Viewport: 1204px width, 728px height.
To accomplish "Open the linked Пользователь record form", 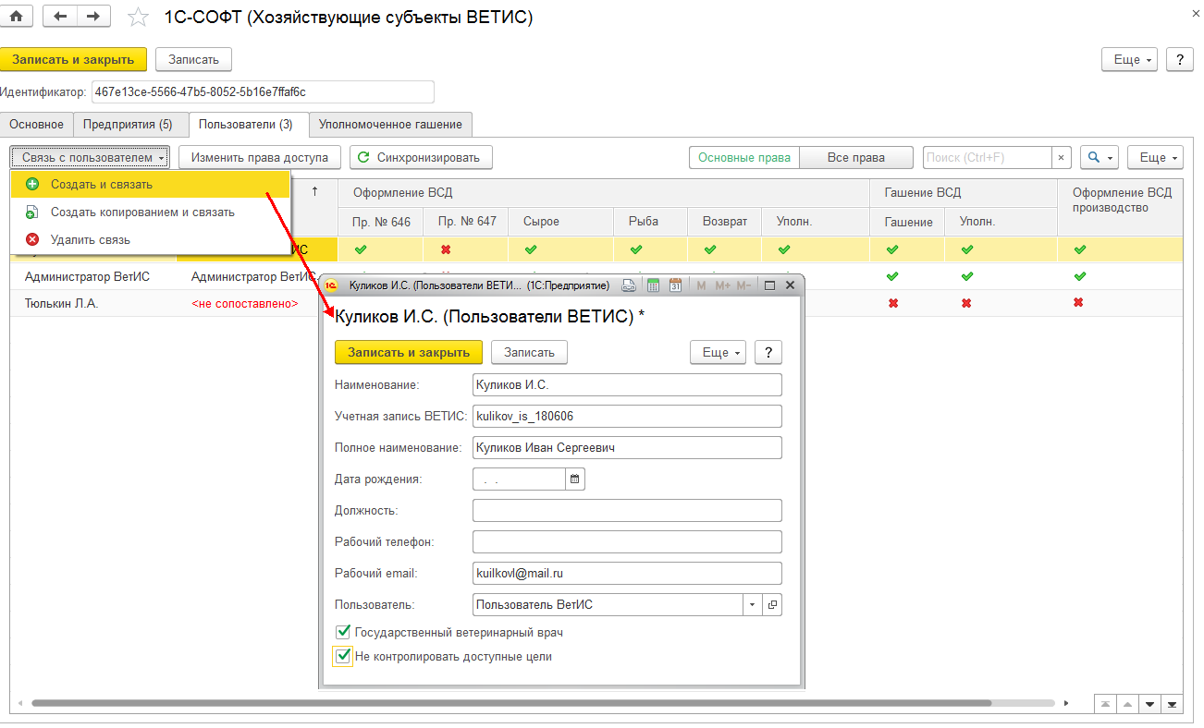I will [772, 604].
